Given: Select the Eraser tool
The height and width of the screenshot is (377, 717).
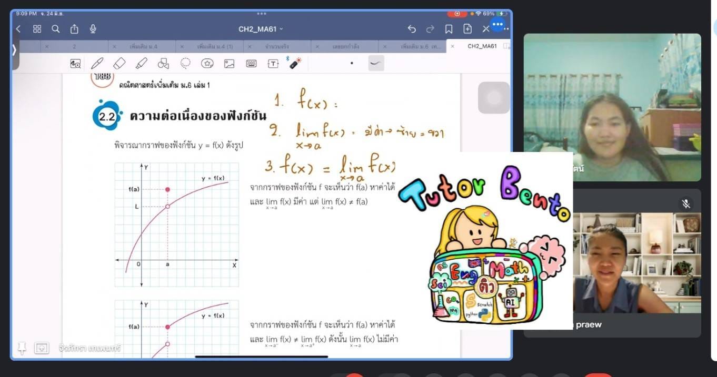Looking at the screenshot, I should click(119, 64).
